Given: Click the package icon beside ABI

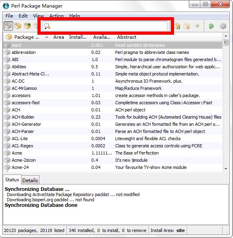Looking at the screenshot, I should [7, 59].
